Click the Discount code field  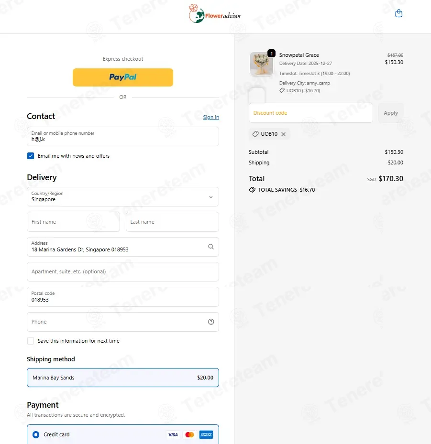pos(310,113)
